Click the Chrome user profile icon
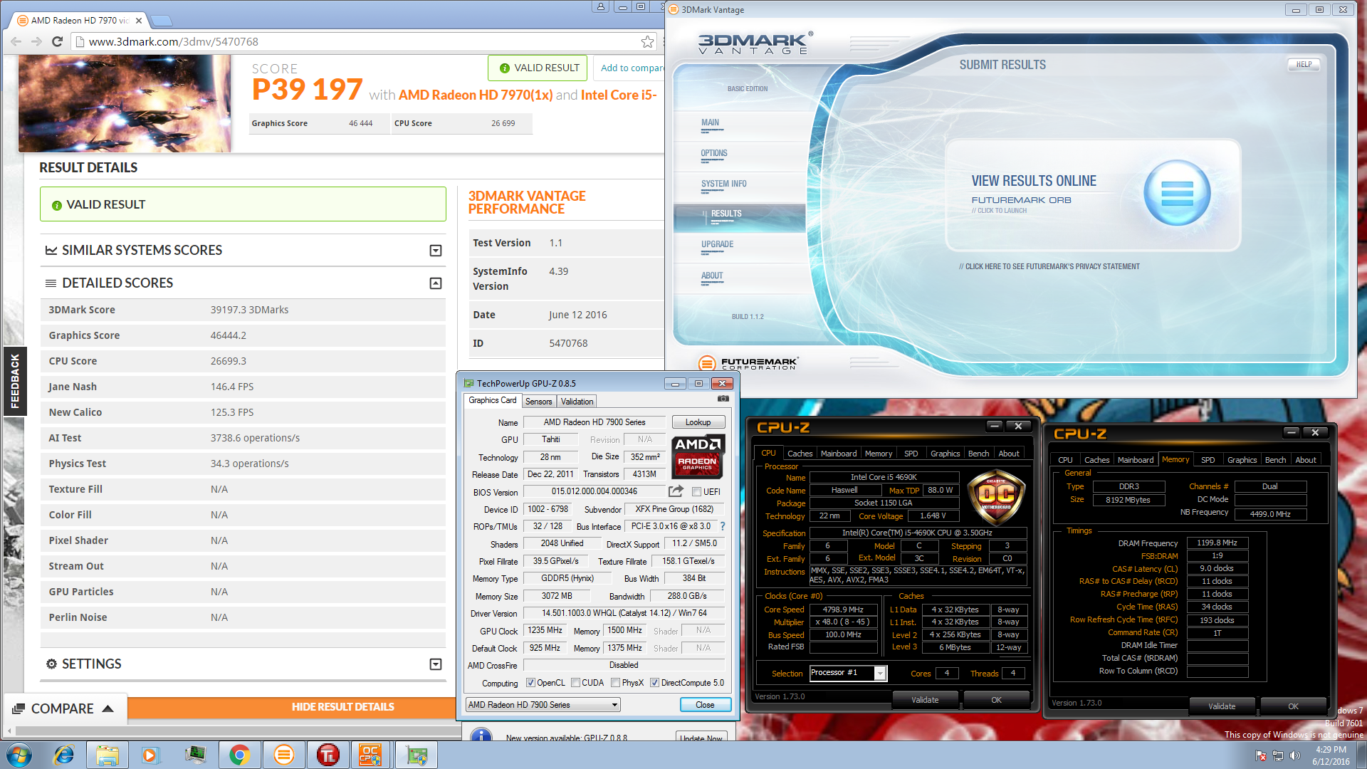1367x769 pixels. click(601, 6)
